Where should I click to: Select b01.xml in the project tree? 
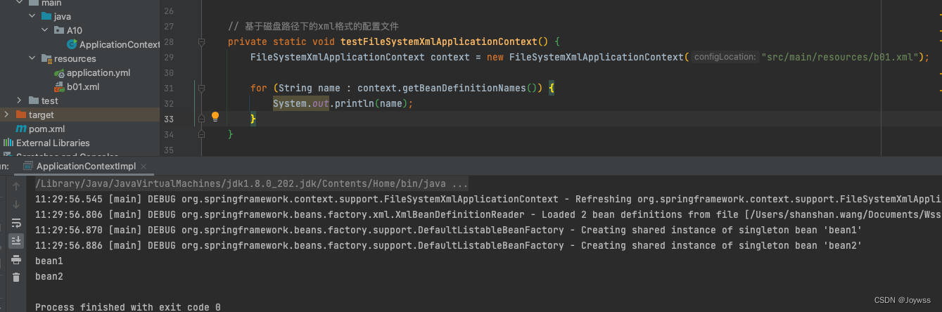pyautogui.click(x=83, y=86)
